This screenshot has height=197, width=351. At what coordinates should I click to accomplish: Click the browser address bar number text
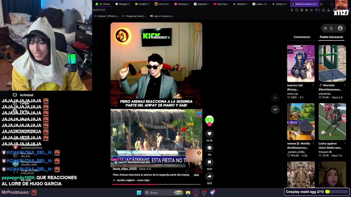(x=99, y=10)
